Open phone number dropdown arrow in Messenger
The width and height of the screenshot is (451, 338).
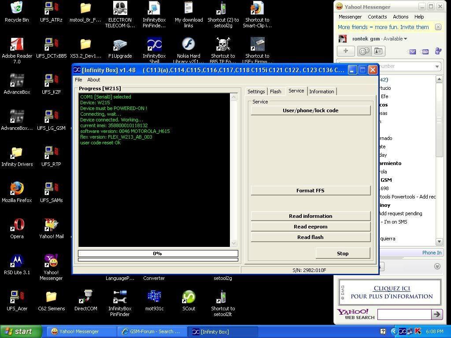click(x=437, y=66)
